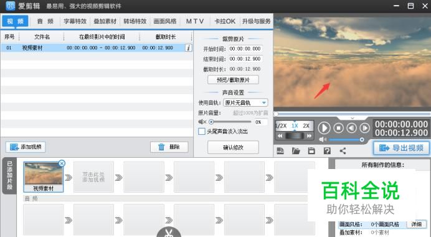Select the 视频素材 thumbnail in the clip strip
431x237 pixels.
click(44, 177)
